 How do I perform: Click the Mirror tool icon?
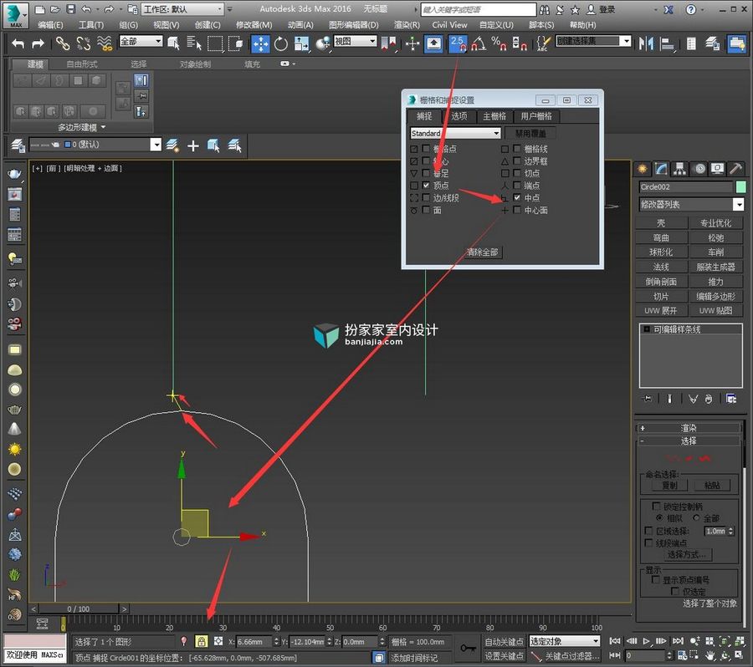646,44
